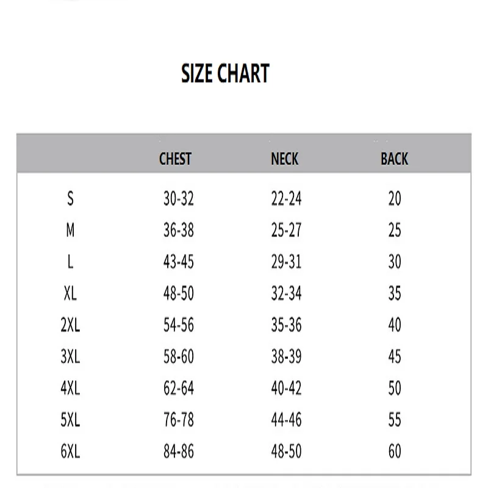Select the 2XL size row label
This screenshot has width=488, height=488.
pyautogui.click(x=70, y=325)
